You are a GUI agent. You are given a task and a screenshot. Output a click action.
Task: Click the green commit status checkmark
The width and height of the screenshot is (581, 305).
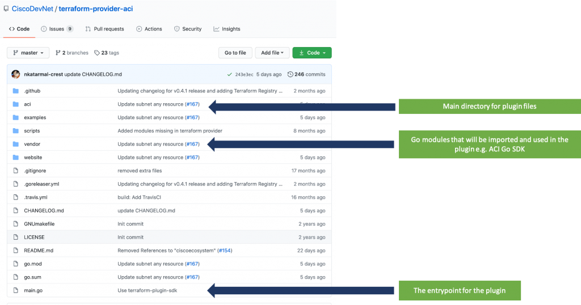(x=229, y=74)
